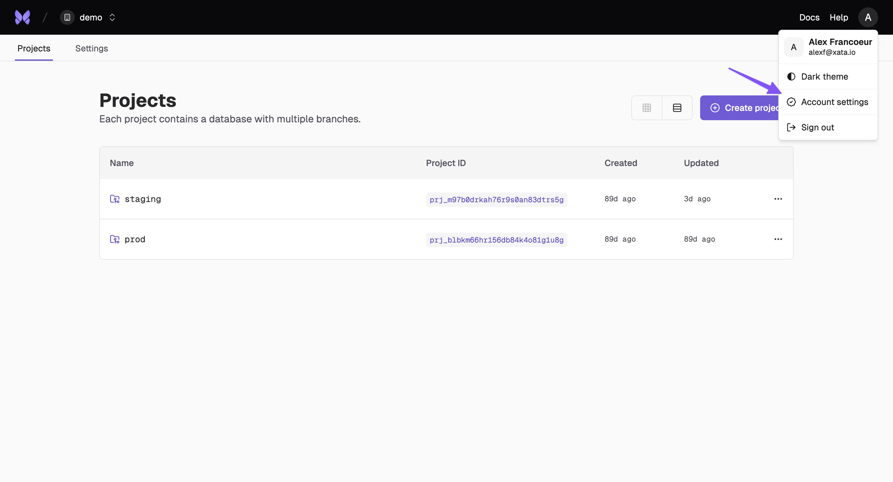
Task: Click the staging project folder icon
Action: point(114,199)
